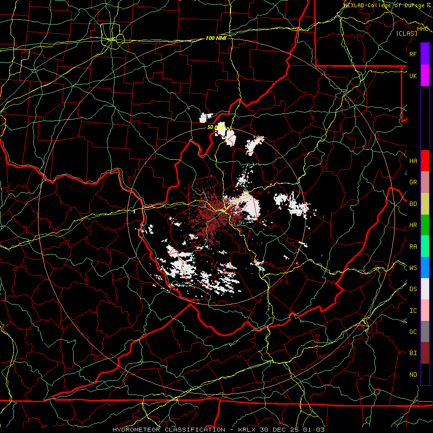Click the ND legend label
The height and width of the screenshot is (433, 433).
(x=413, y=375)
